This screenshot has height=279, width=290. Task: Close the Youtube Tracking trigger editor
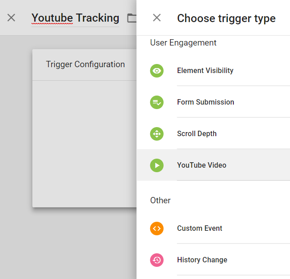11,18
